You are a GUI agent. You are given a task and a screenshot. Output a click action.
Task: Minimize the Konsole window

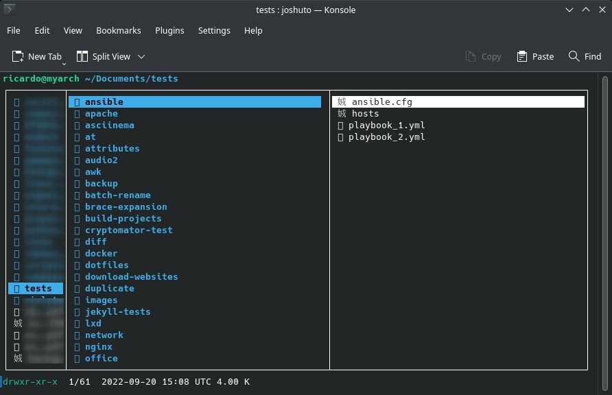pos(569,10)
